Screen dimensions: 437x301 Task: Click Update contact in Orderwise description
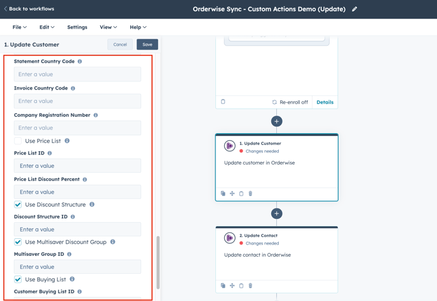point(257,255)
